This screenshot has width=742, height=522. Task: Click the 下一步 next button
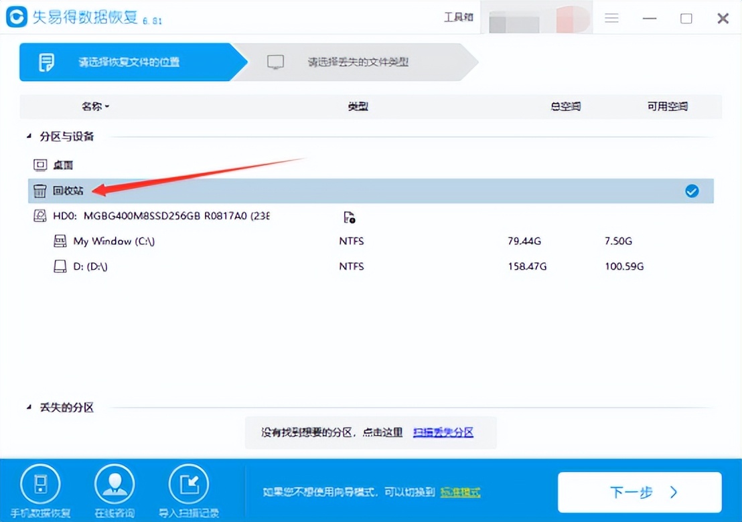[x=640, y=493]
